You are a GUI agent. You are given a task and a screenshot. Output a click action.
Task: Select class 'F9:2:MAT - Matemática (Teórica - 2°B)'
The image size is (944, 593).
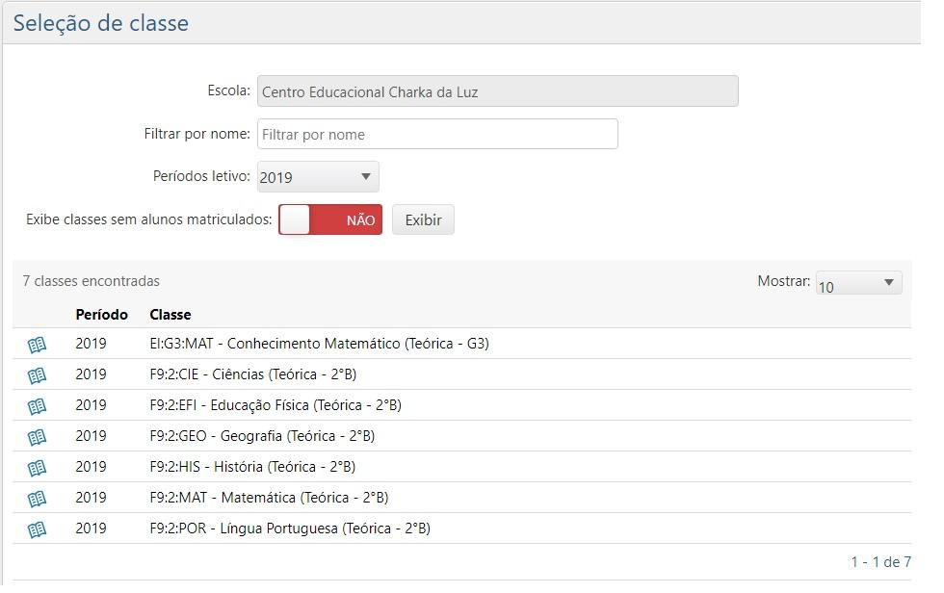click(x=269, y=498)
